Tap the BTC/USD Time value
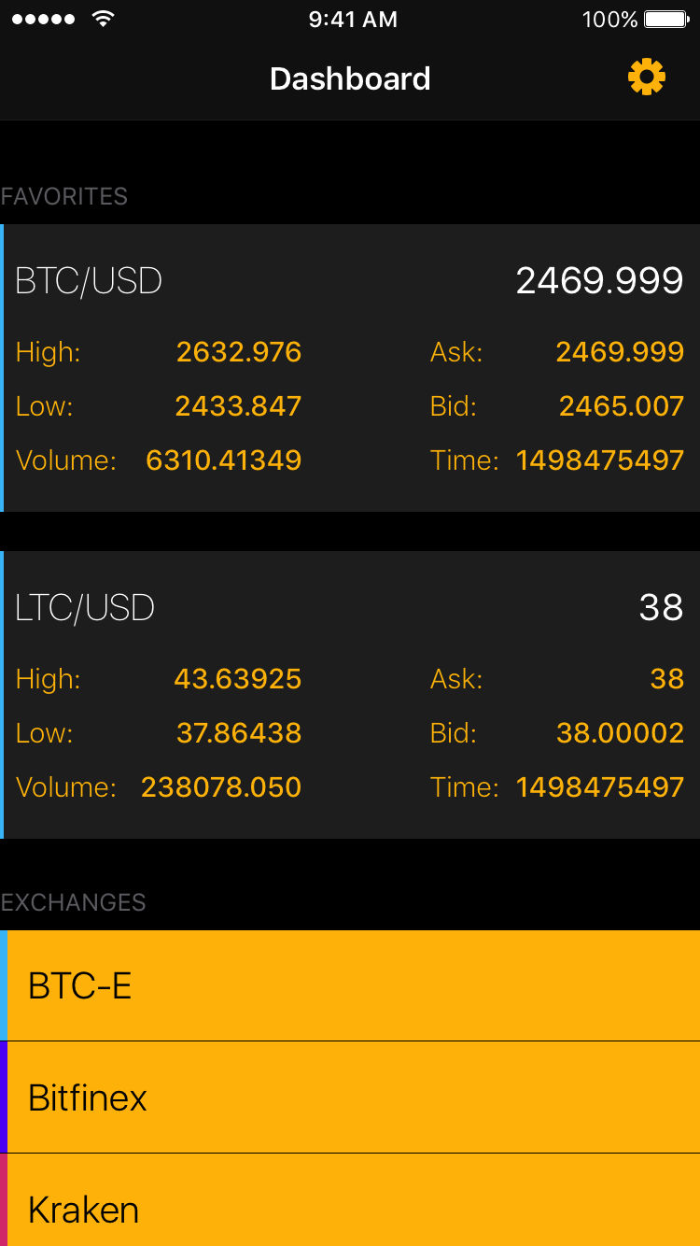The height and width of the screenshot is (1246, 700). coord(599,460)
